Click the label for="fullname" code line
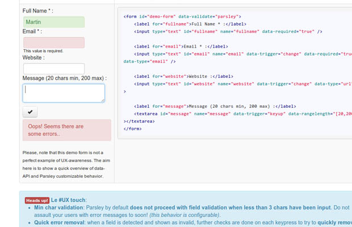 coord(190,24)
